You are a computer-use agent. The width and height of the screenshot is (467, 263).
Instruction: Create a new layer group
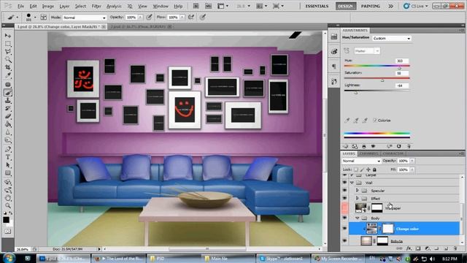pyautogui.click(x=436, y=248)
